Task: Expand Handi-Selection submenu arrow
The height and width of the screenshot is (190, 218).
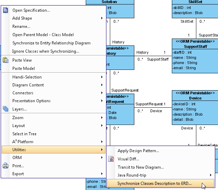Action: [x=102, y=77]
